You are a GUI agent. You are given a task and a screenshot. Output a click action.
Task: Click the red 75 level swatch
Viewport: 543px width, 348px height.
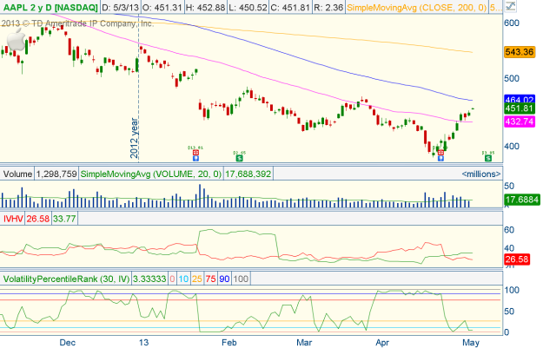(212, 279)
